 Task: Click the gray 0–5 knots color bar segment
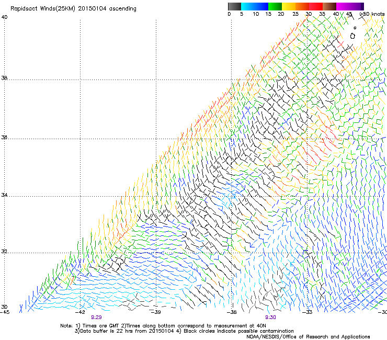click(x=234, y=6)
